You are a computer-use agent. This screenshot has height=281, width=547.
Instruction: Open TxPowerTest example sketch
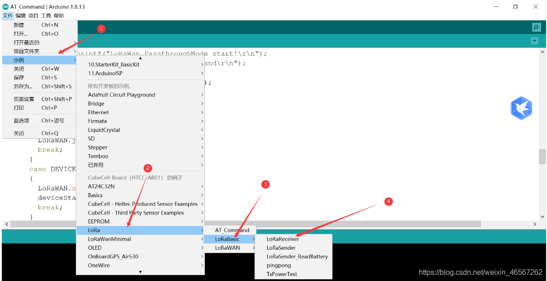(293, 274)
